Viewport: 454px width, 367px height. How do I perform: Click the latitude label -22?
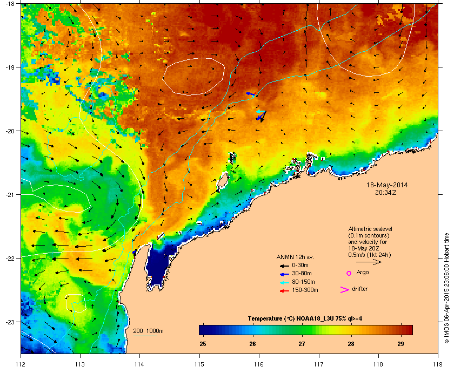[x=10, y=259]
